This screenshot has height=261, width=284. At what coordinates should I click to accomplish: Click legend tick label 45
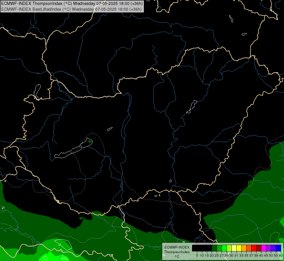point(266,255)
